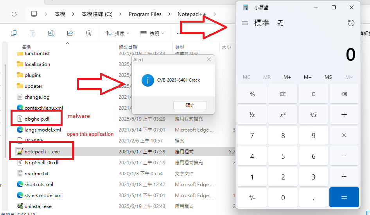Screen dimensions: 370x215
Task: Click the 7 key on calculator
Action: pos(252,135)
